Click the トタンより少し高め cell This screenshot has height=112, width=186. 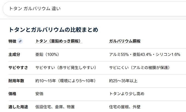[127, 93]
